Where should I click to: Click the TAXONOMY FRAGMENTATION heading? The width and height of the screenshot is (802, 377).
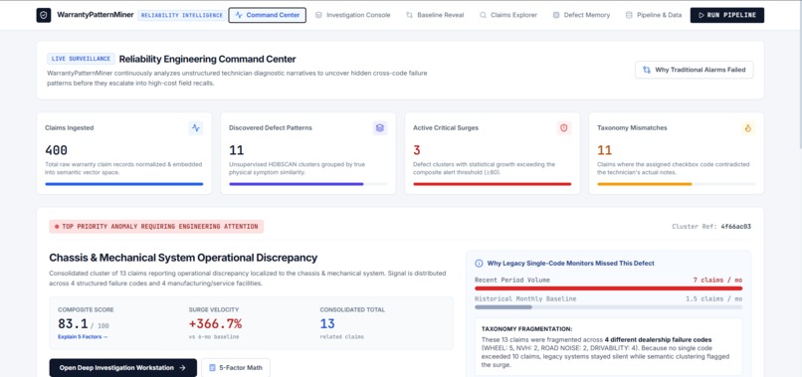coord(527,329)
